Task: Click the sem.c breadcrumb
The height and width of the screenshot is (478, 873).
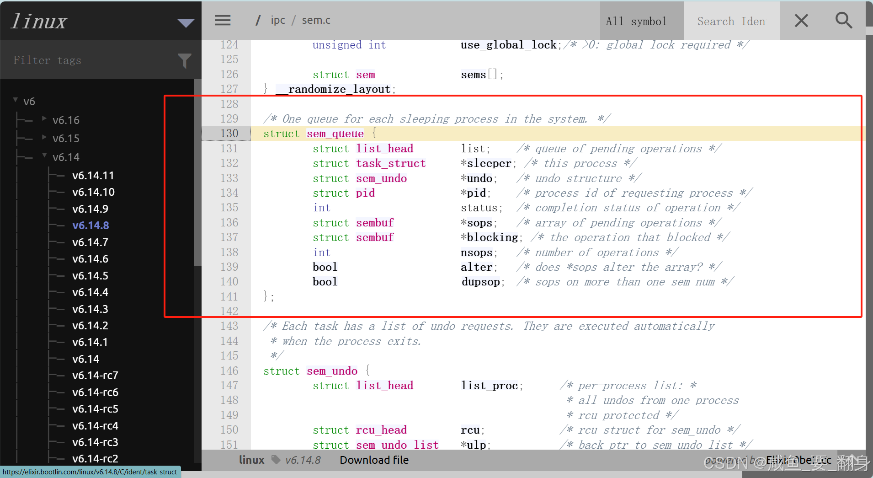Action: [x=316, y=20]
